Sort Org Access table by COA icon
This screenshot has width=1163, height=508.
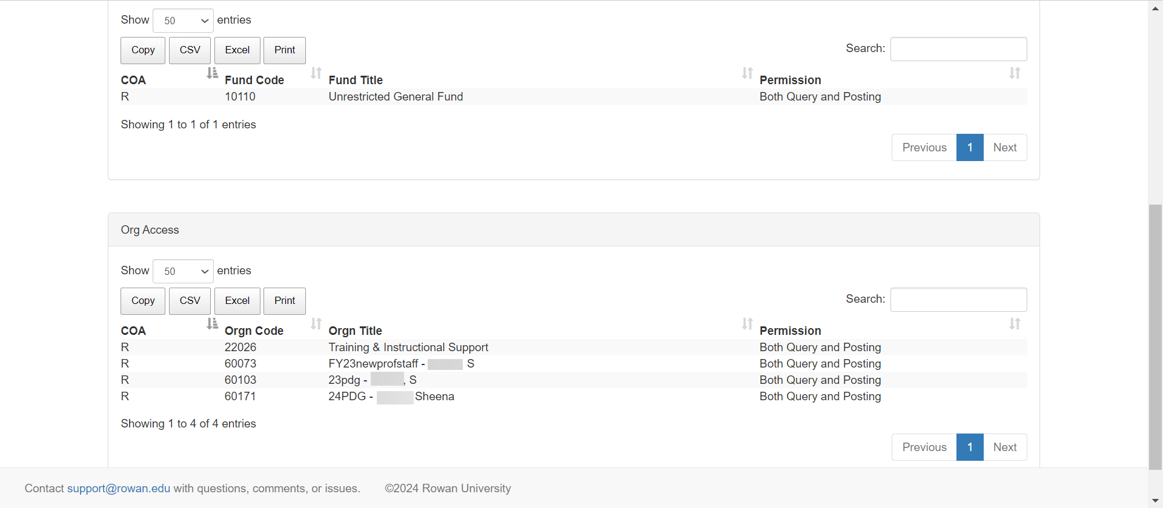(212, 324)
